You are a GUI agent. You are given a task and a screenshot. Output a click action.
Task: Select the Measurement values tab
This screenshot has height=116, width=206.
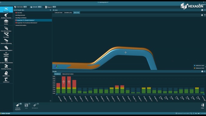(x=68, y=74)
